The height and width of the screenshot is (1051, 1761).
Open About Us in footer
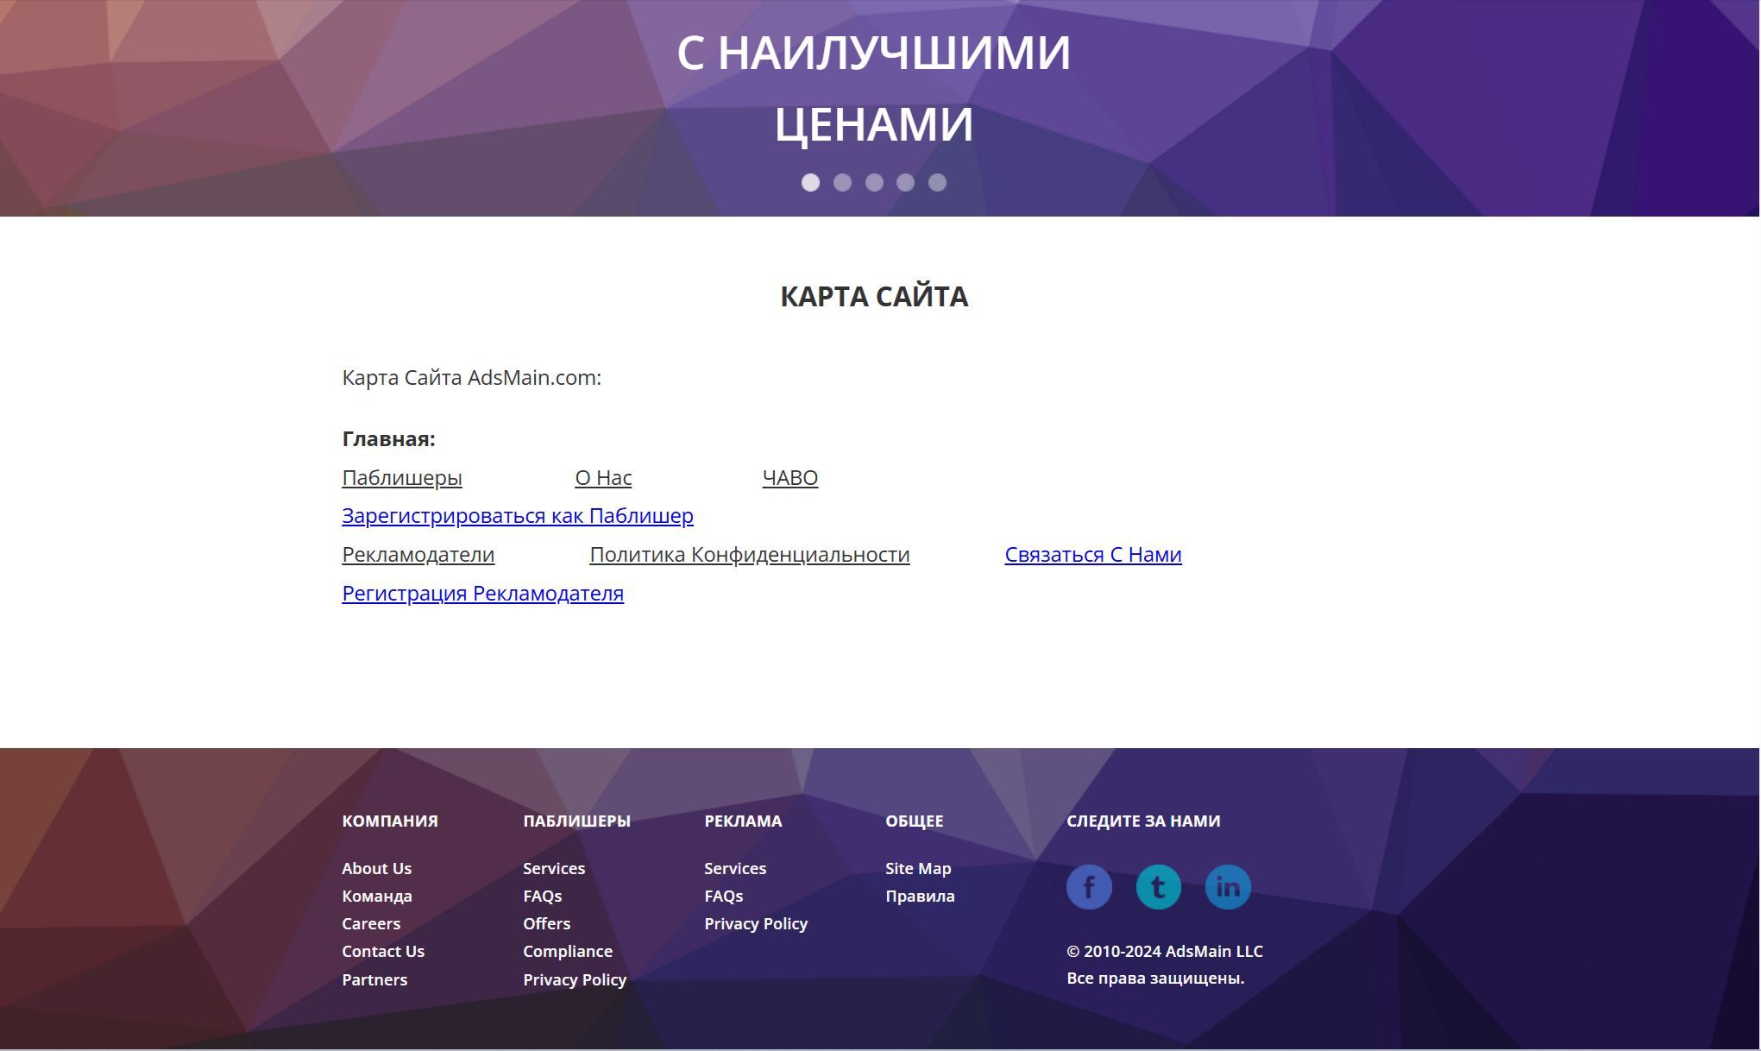(376, 869)
